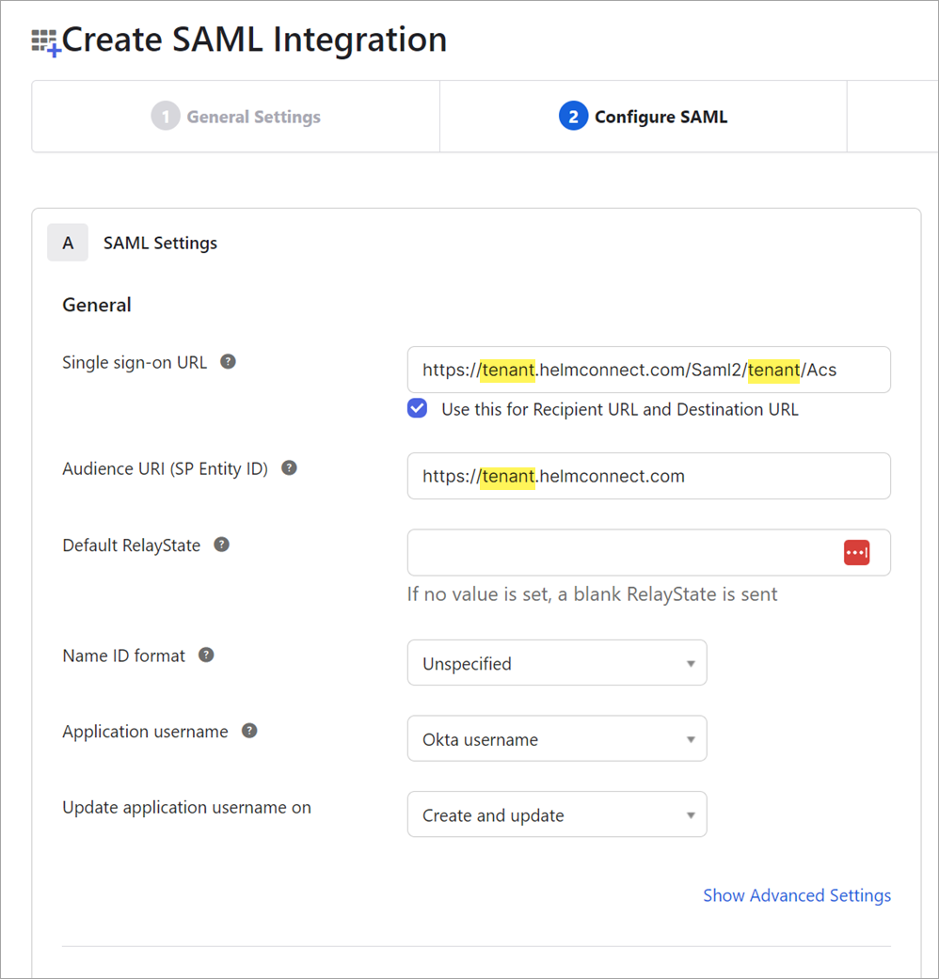The width and height of the screenshot is (939, 979).
Task: Show help for Name ID format
Action: (x=206, y=655)
